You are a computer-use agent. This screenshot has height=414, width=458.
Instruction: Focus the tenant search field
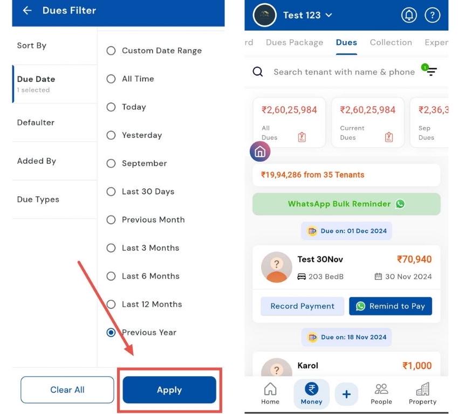[344, 72]
